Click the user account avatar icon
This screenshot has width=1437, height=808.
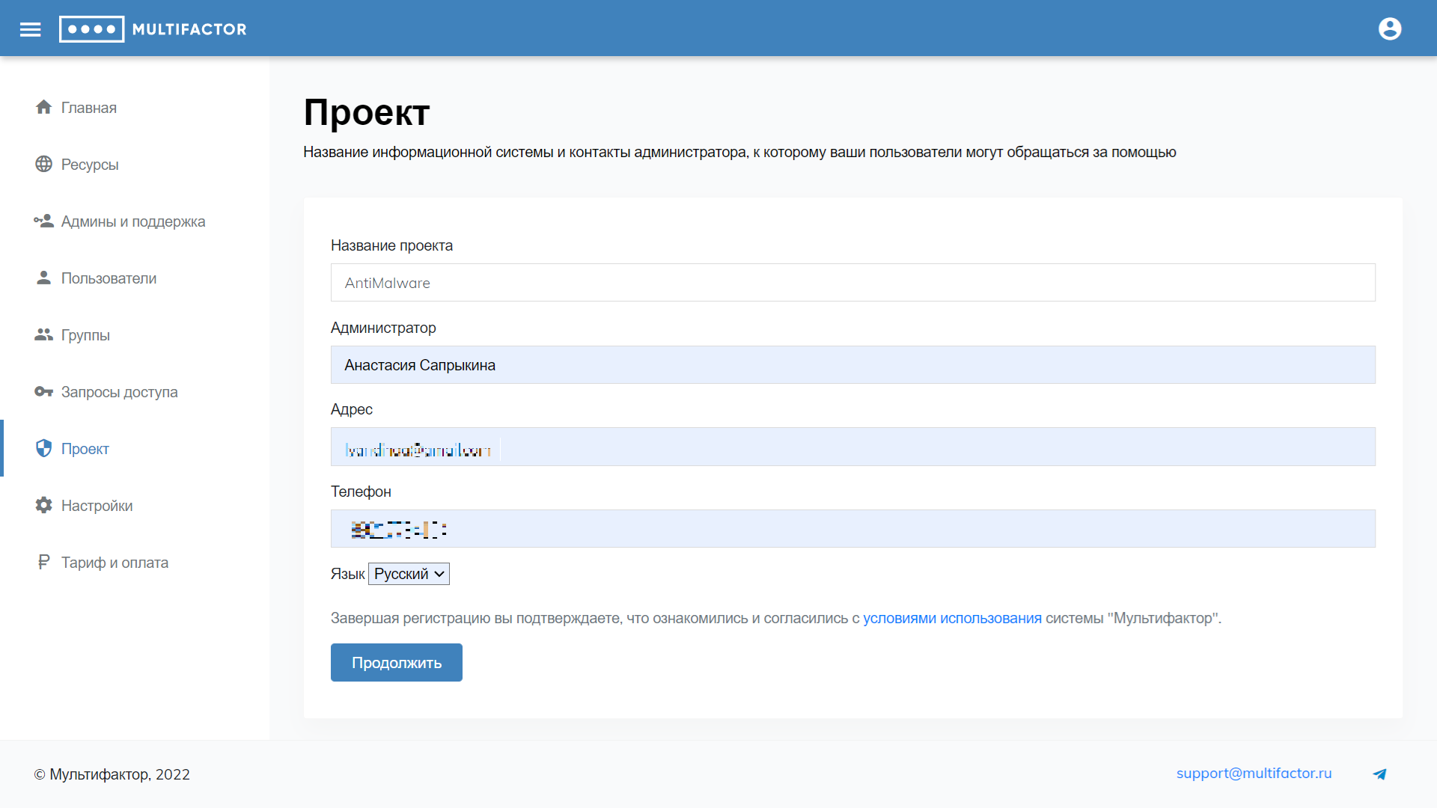pyautogui.click(x=1390, y=29)
